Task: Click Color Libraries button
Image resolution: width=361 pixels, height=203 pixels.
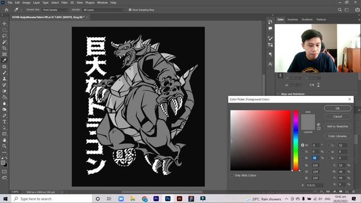Action: [x=337, y=136]
